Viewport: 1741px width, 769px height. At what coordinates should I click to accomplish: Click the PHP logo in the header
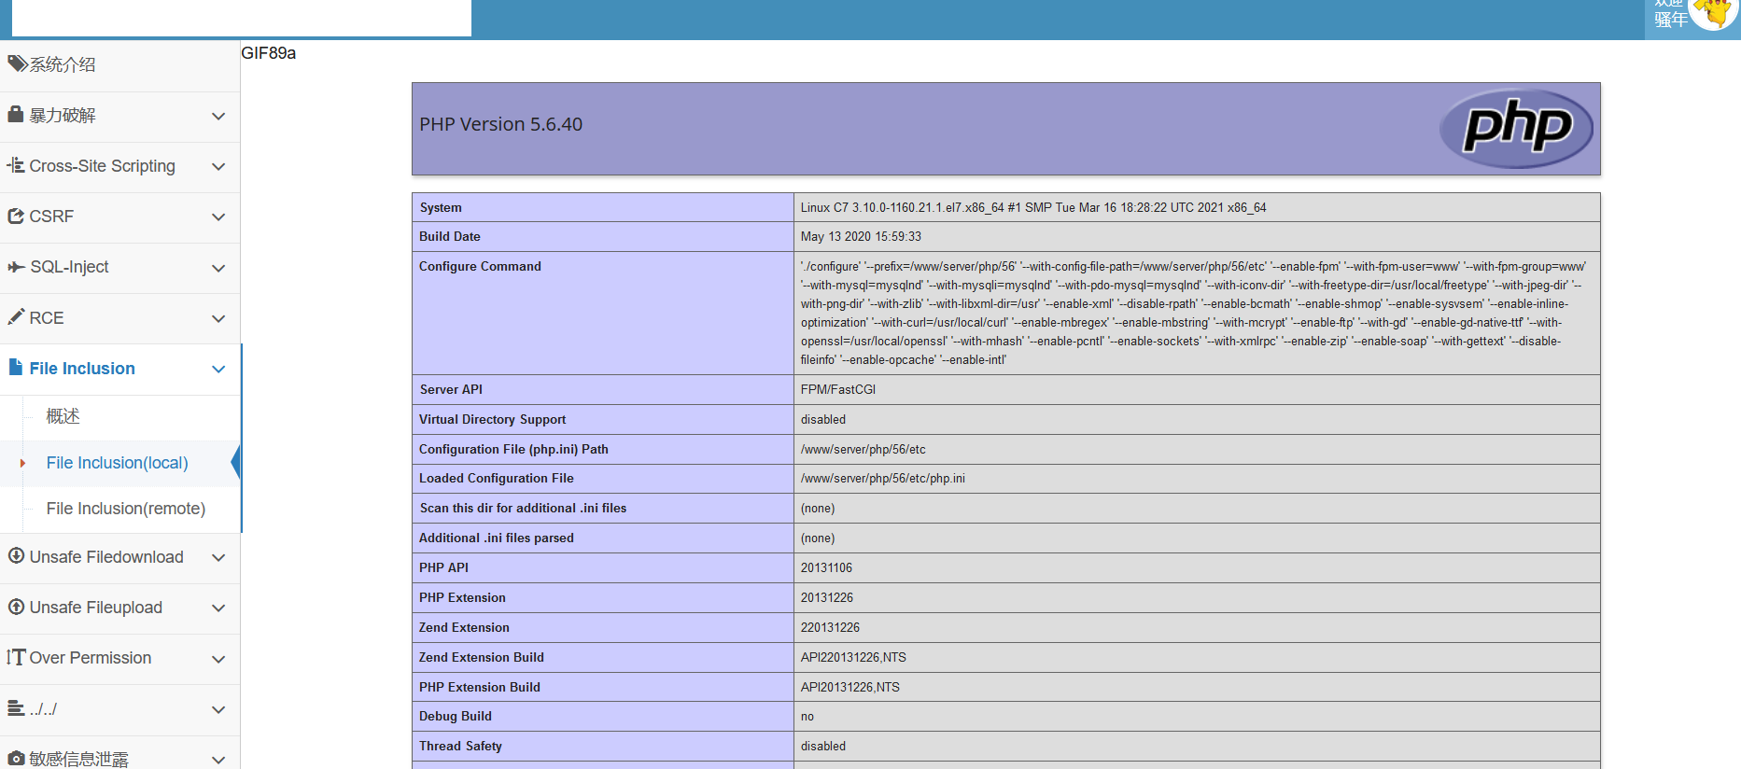[1516, 128]
